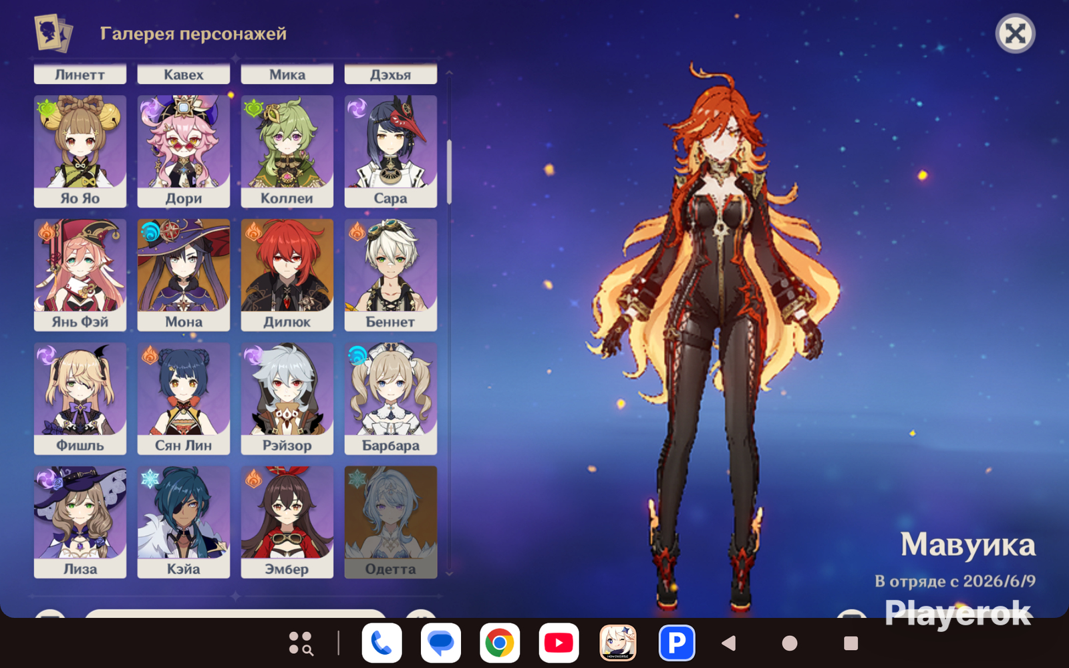
Task: Click the "В отряде с 2026/6/9" date text
Action: coord(955,581)
